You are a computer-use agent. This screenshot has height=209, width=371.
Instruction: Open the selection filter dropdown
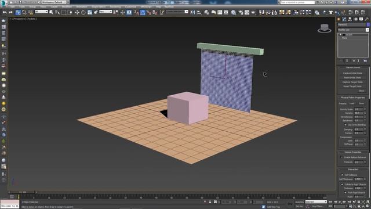pos(41,12)
